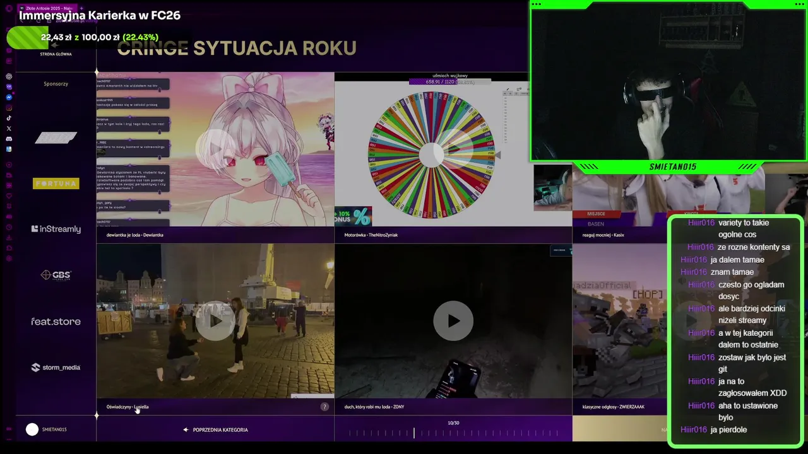Open Discord in the browser sidebar
The image size is (808, 454).
pyautogui.click(x=9, y=139)
